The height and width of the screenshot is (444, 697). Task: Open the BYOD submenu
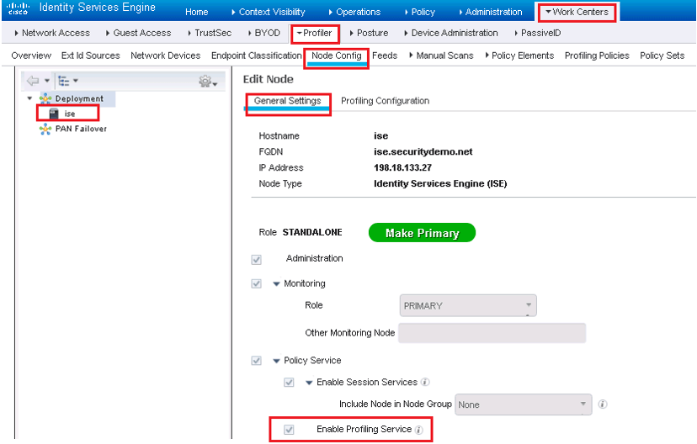pyautogui.click(x=264, y=34)
